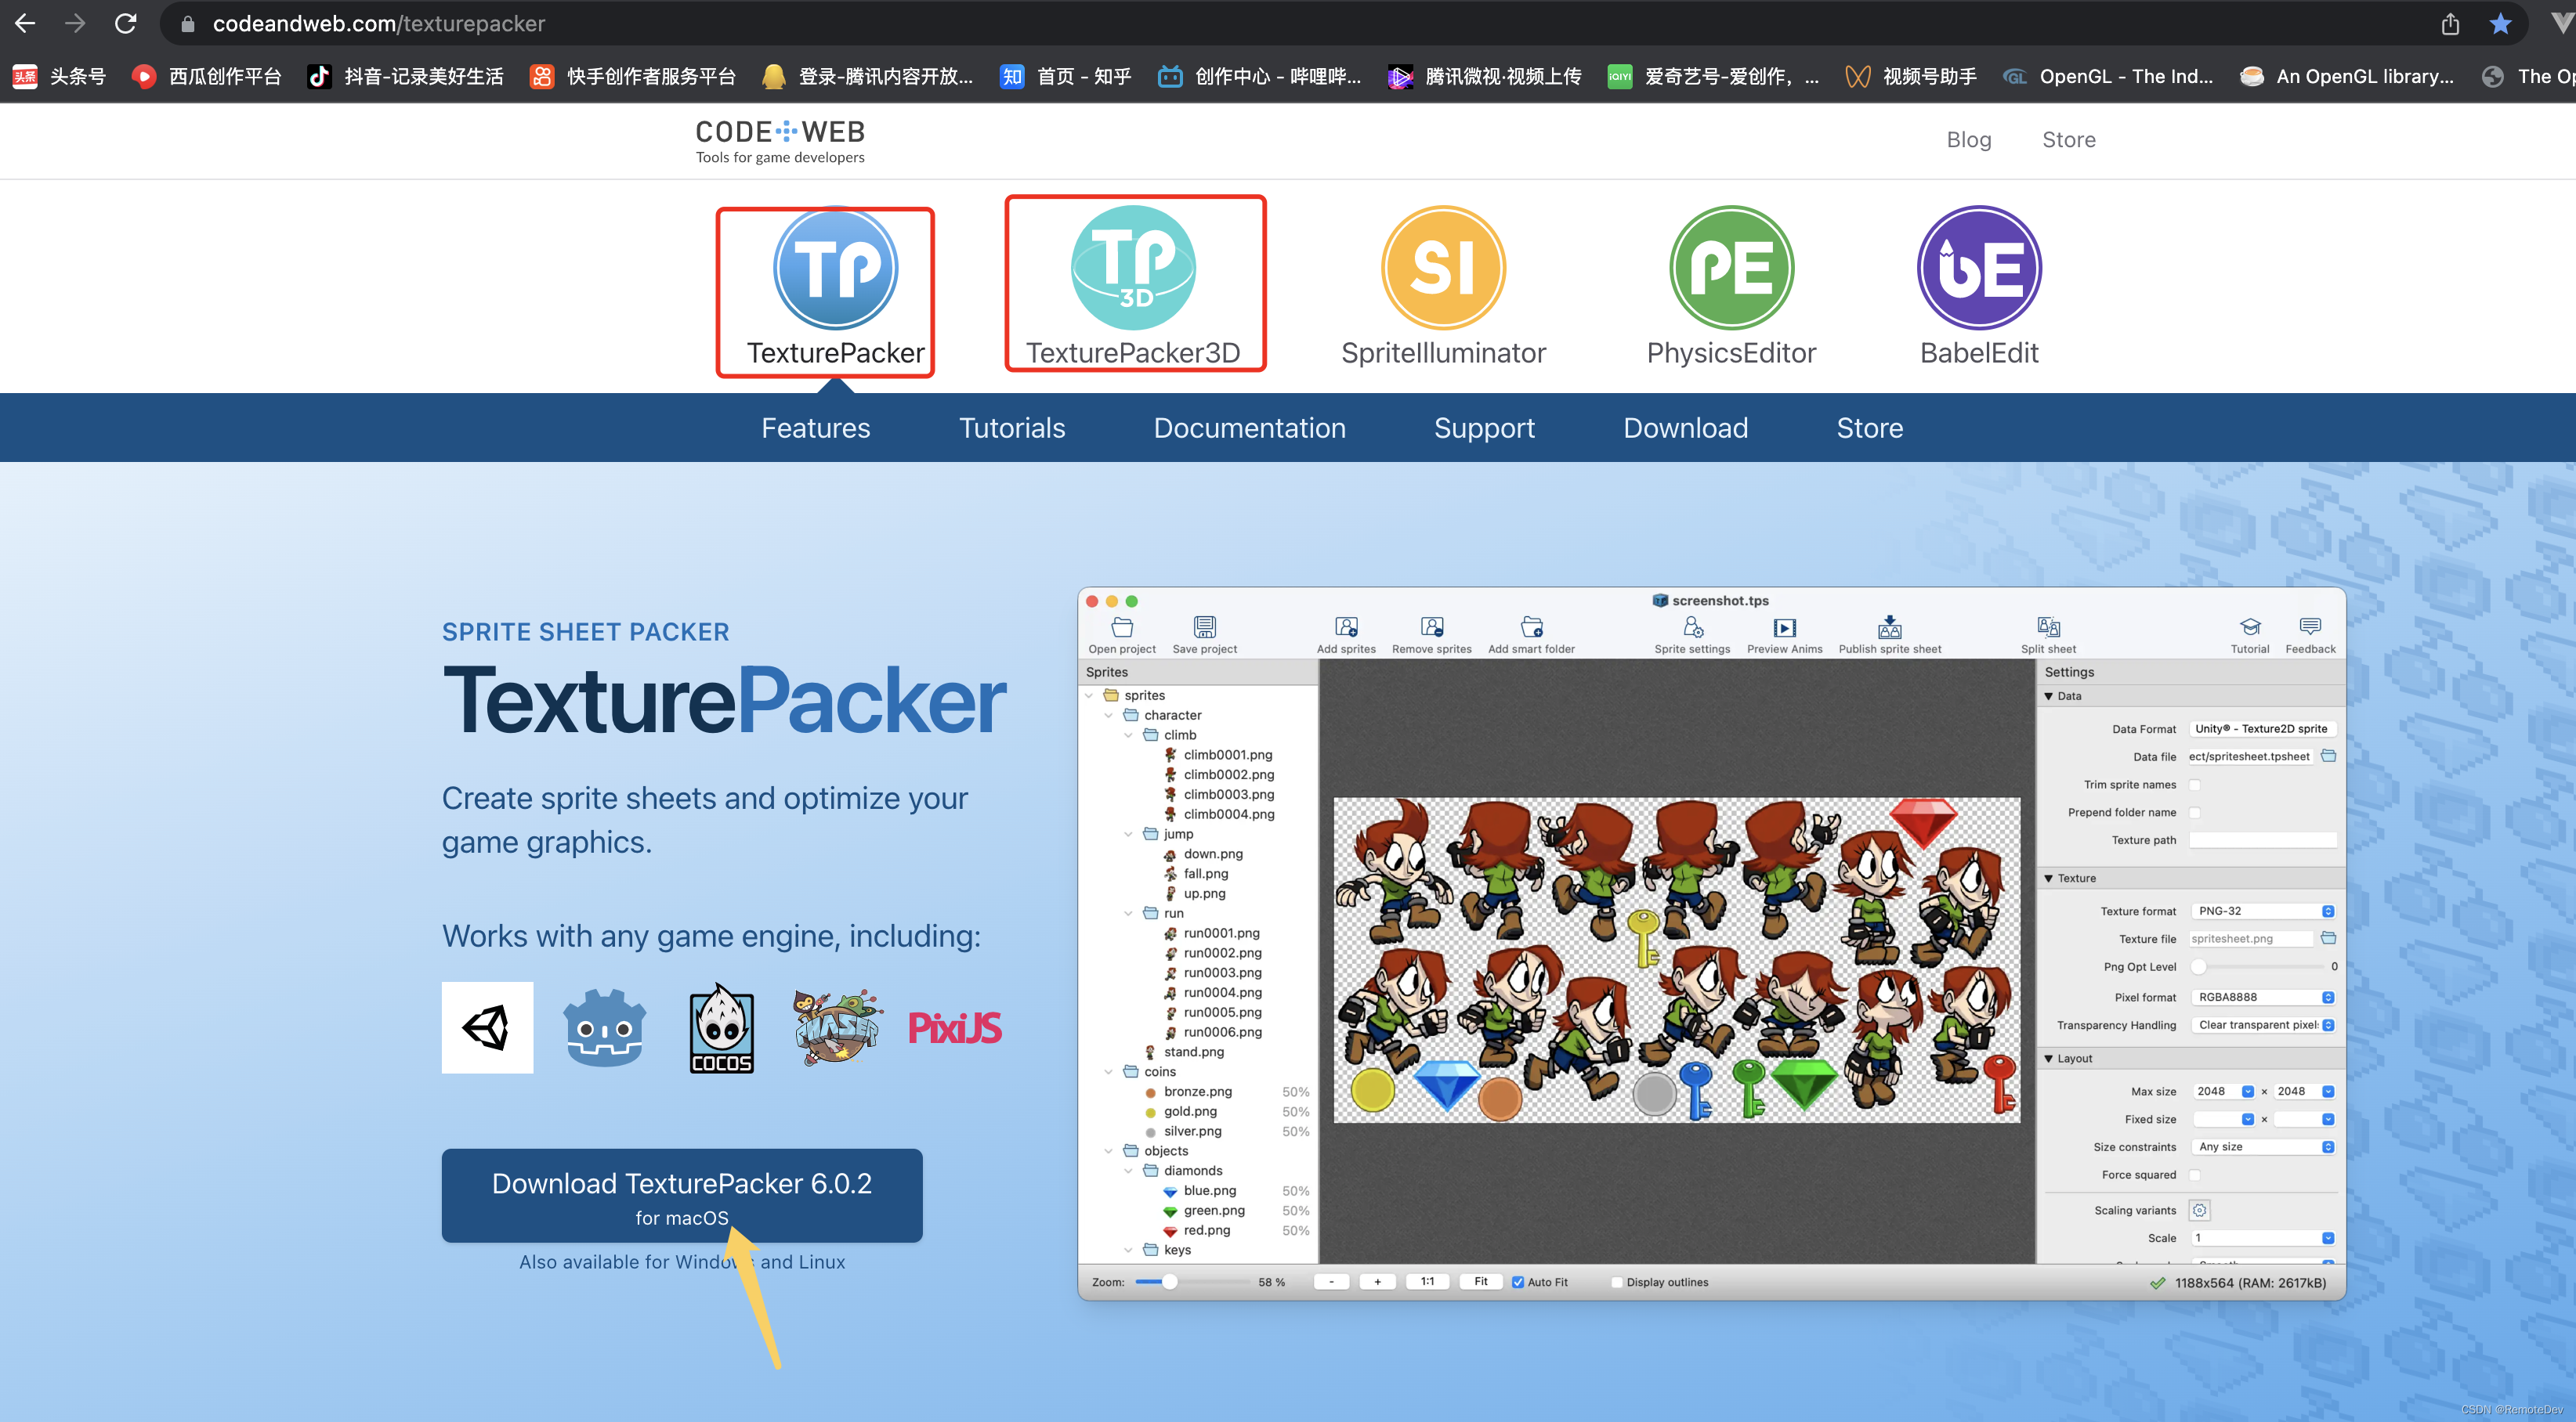This screenshot has width=2576, height=1422.
Task: Toggle the Force squared checkbox
Action: click(x=2195, y=1175)
